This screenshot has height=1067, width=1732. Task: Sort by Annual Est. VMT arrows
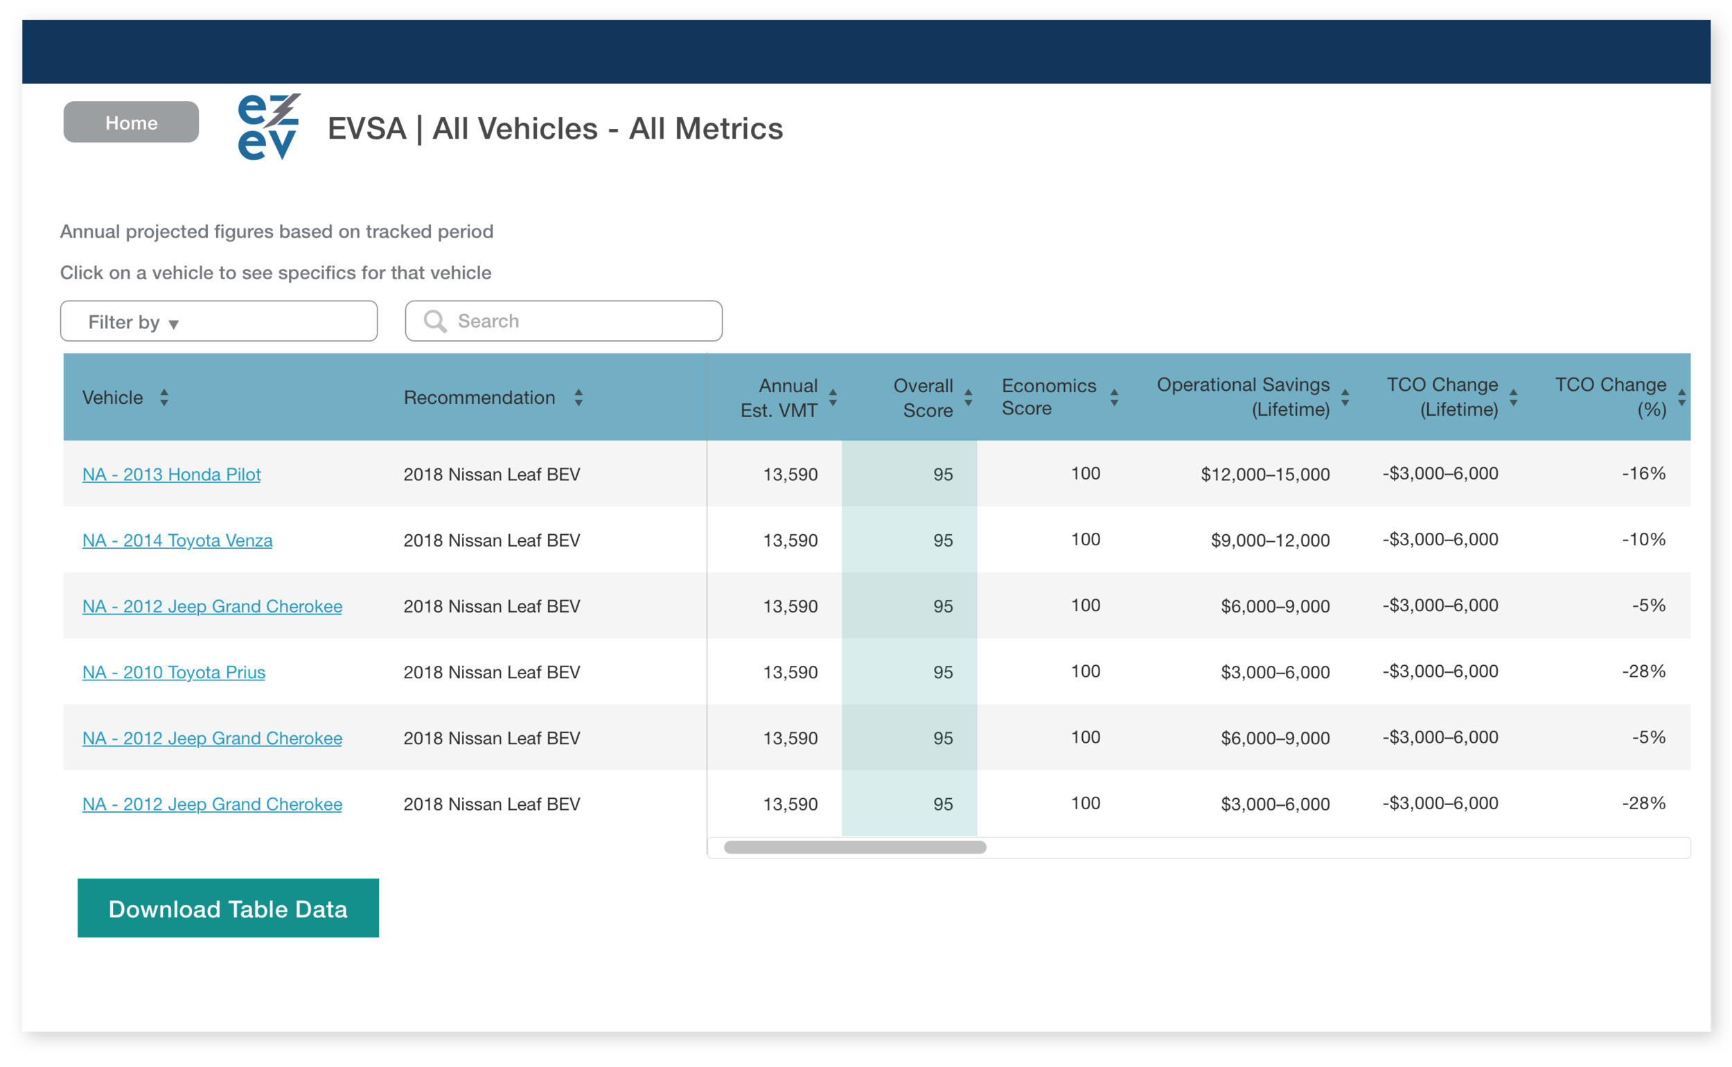(x=833, y=397)
